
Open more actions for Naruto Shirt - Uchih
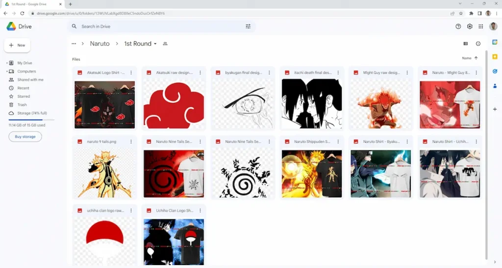point(477,141)
